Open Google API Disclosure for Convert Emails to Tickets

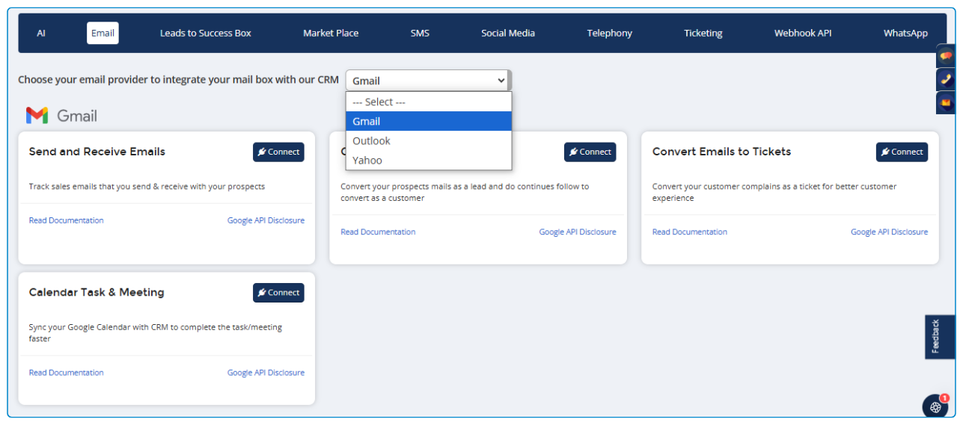point(889,232)
